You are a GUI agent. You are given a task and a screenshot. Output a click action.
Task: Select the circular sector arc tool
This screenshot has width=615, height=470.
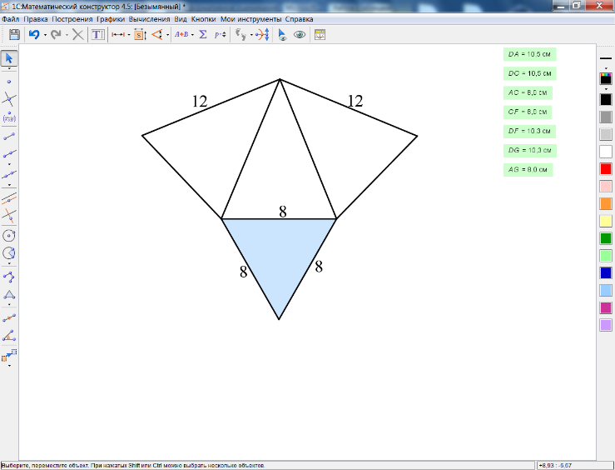click(9, 253)
